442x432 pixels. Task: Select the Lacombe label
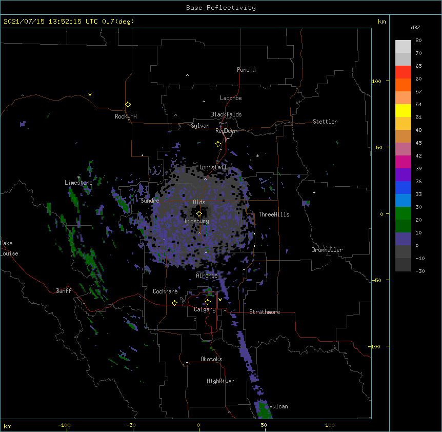point(231,98)
